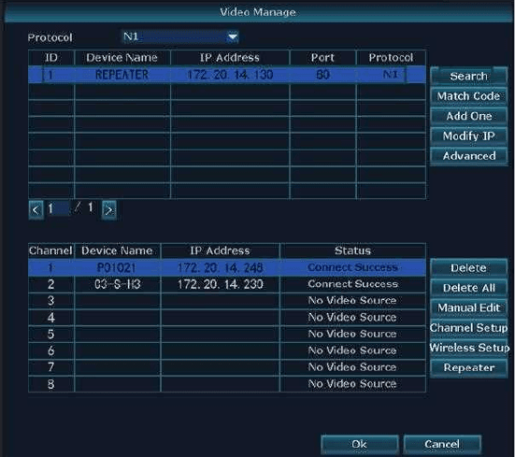Click the lower table Device Name header

pyautogui.click(x=117, y=250)
